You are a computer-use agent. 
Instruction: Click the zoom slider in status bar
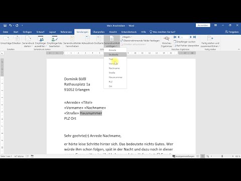point(222,156)
